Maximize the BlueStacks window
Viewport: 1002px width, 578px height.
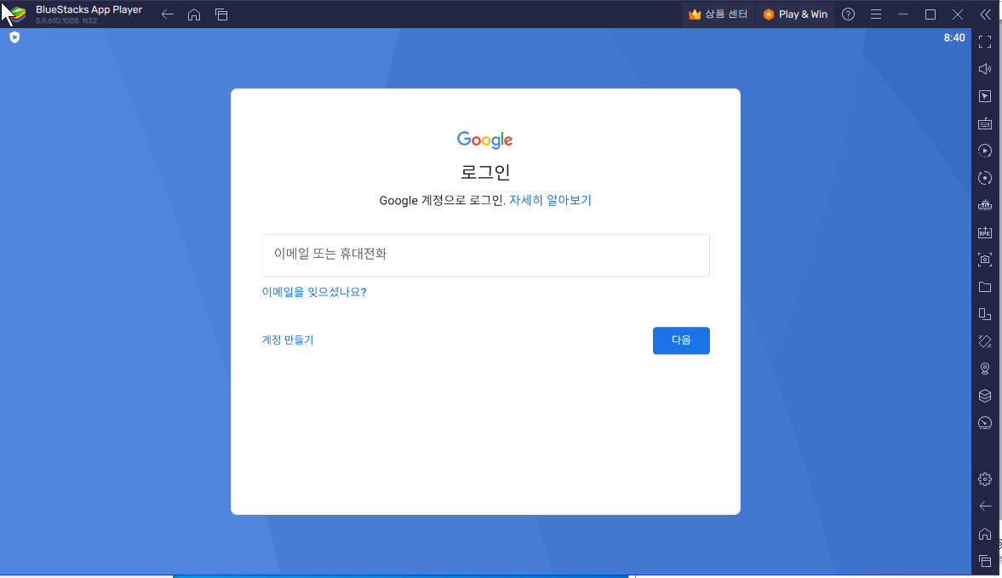pos(930,14)
